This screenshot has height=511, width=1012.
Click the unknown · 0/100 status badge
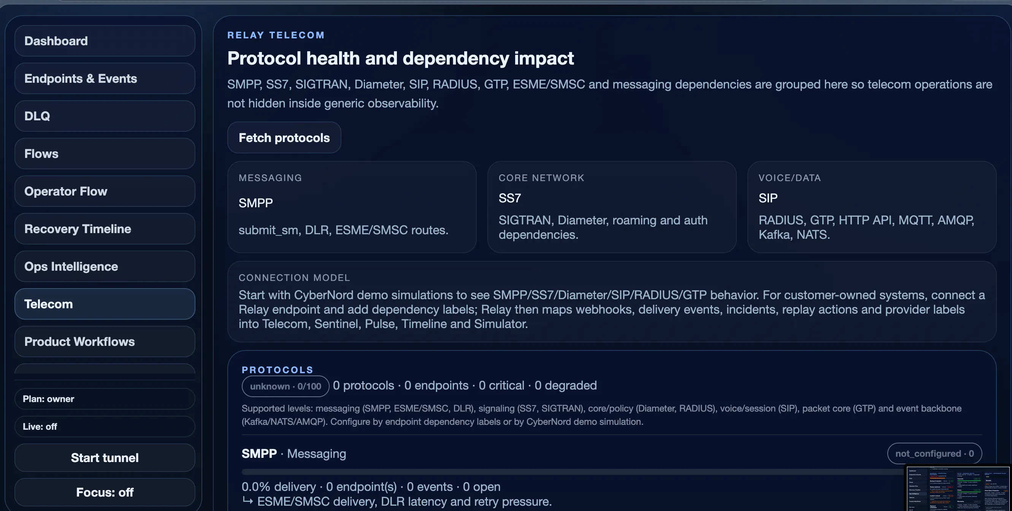click(x=286, y=386)
